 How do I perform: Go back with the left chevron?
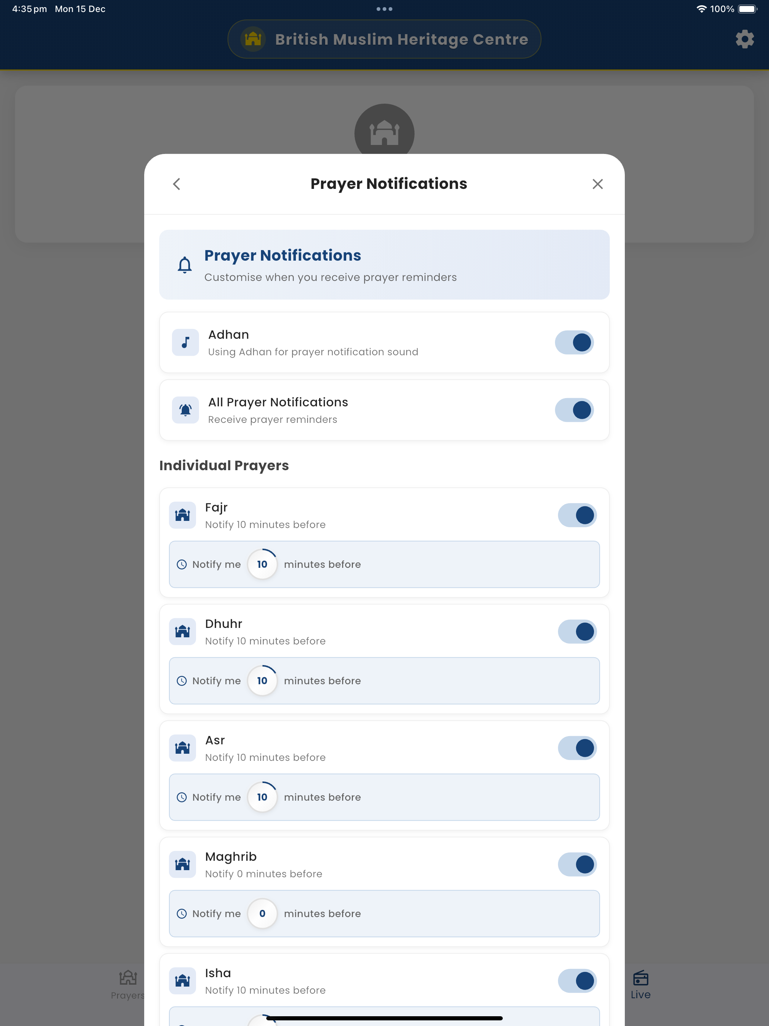pos(177,184)
